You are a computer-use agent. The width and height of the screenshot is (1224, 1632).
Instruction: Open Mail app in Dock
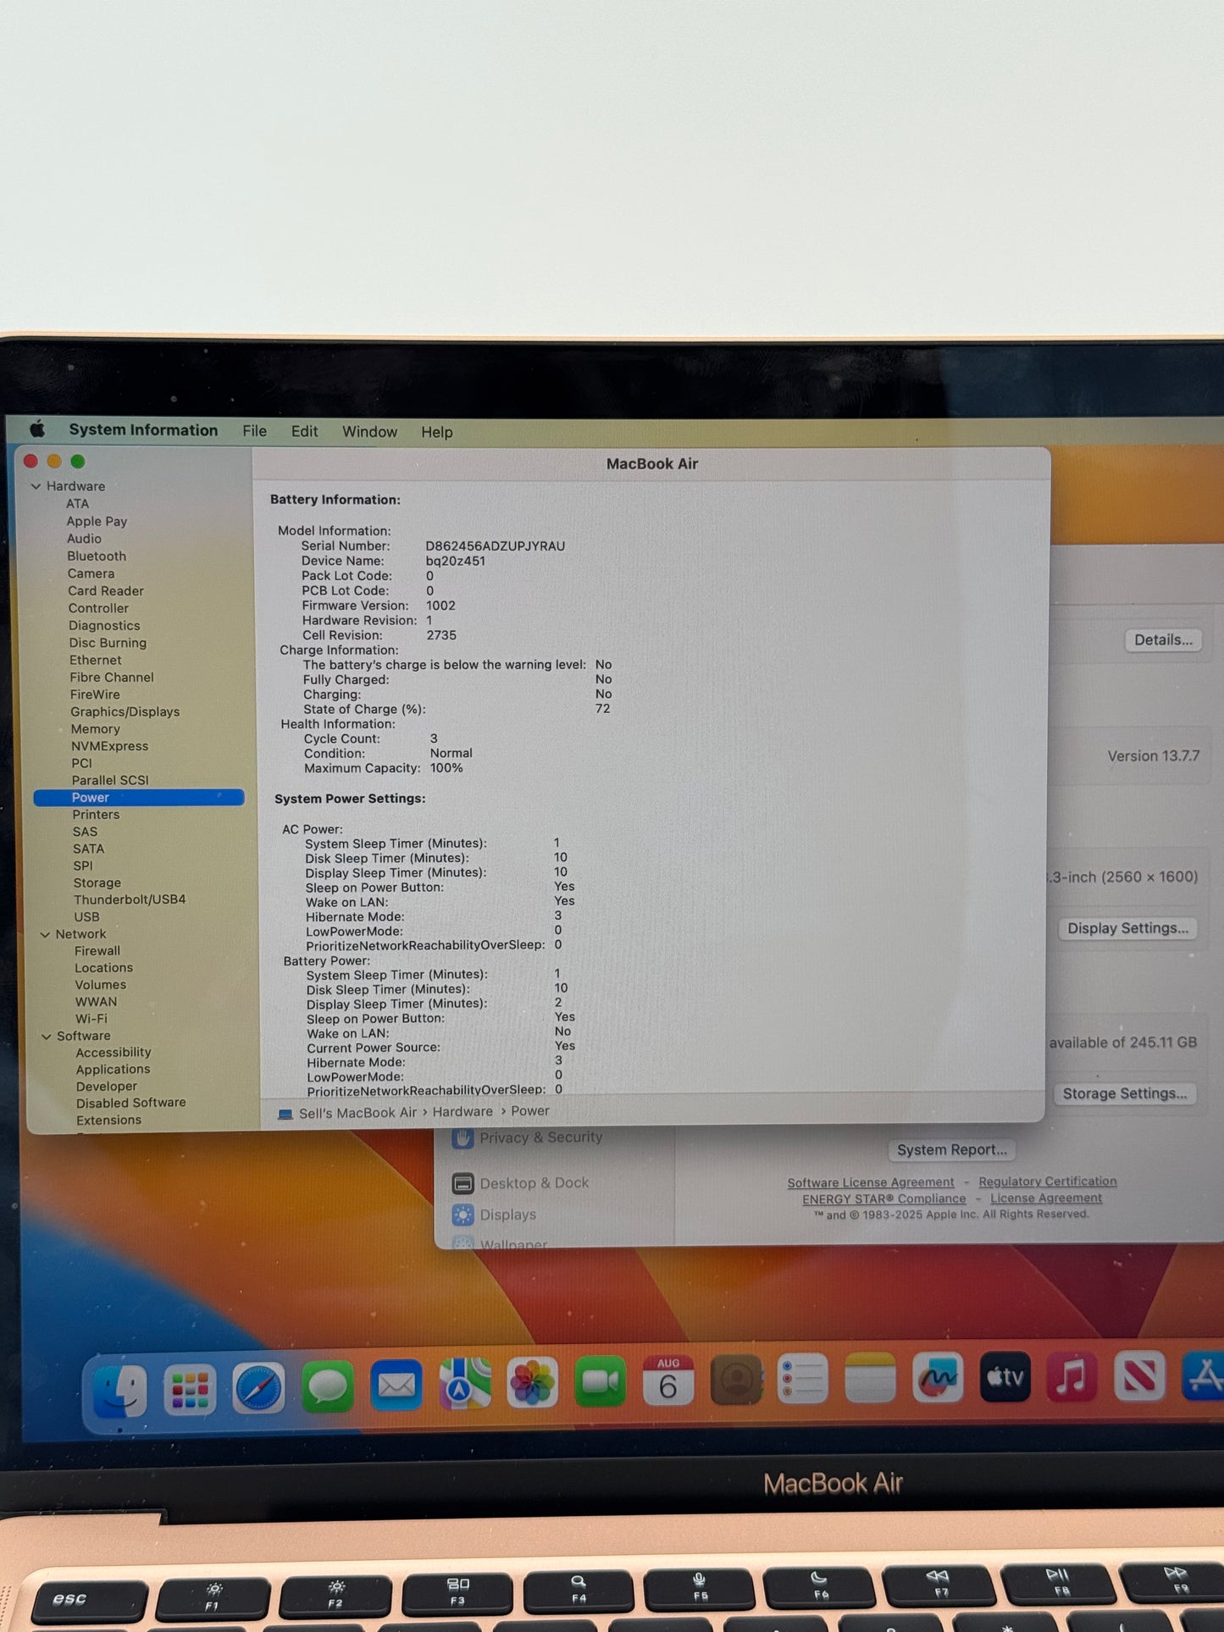point(396,1385)
